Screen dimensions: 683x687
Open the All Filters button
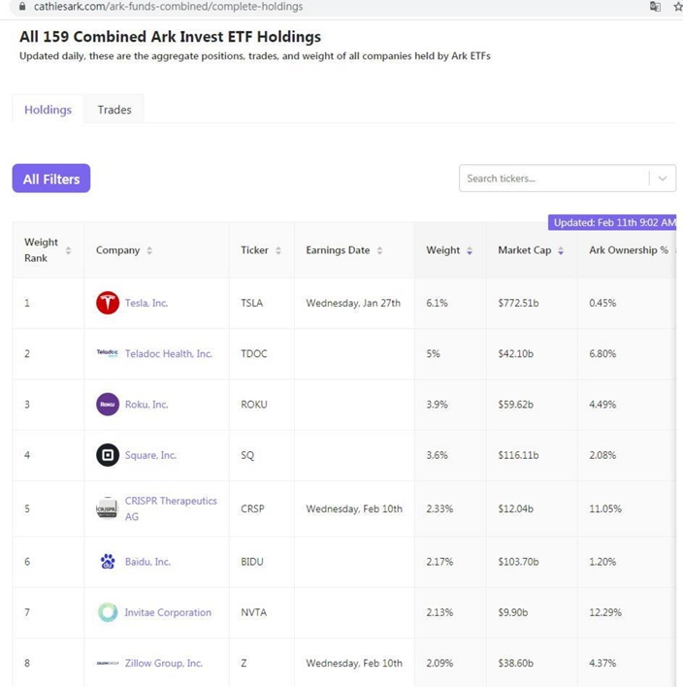(x=51, y=179)
